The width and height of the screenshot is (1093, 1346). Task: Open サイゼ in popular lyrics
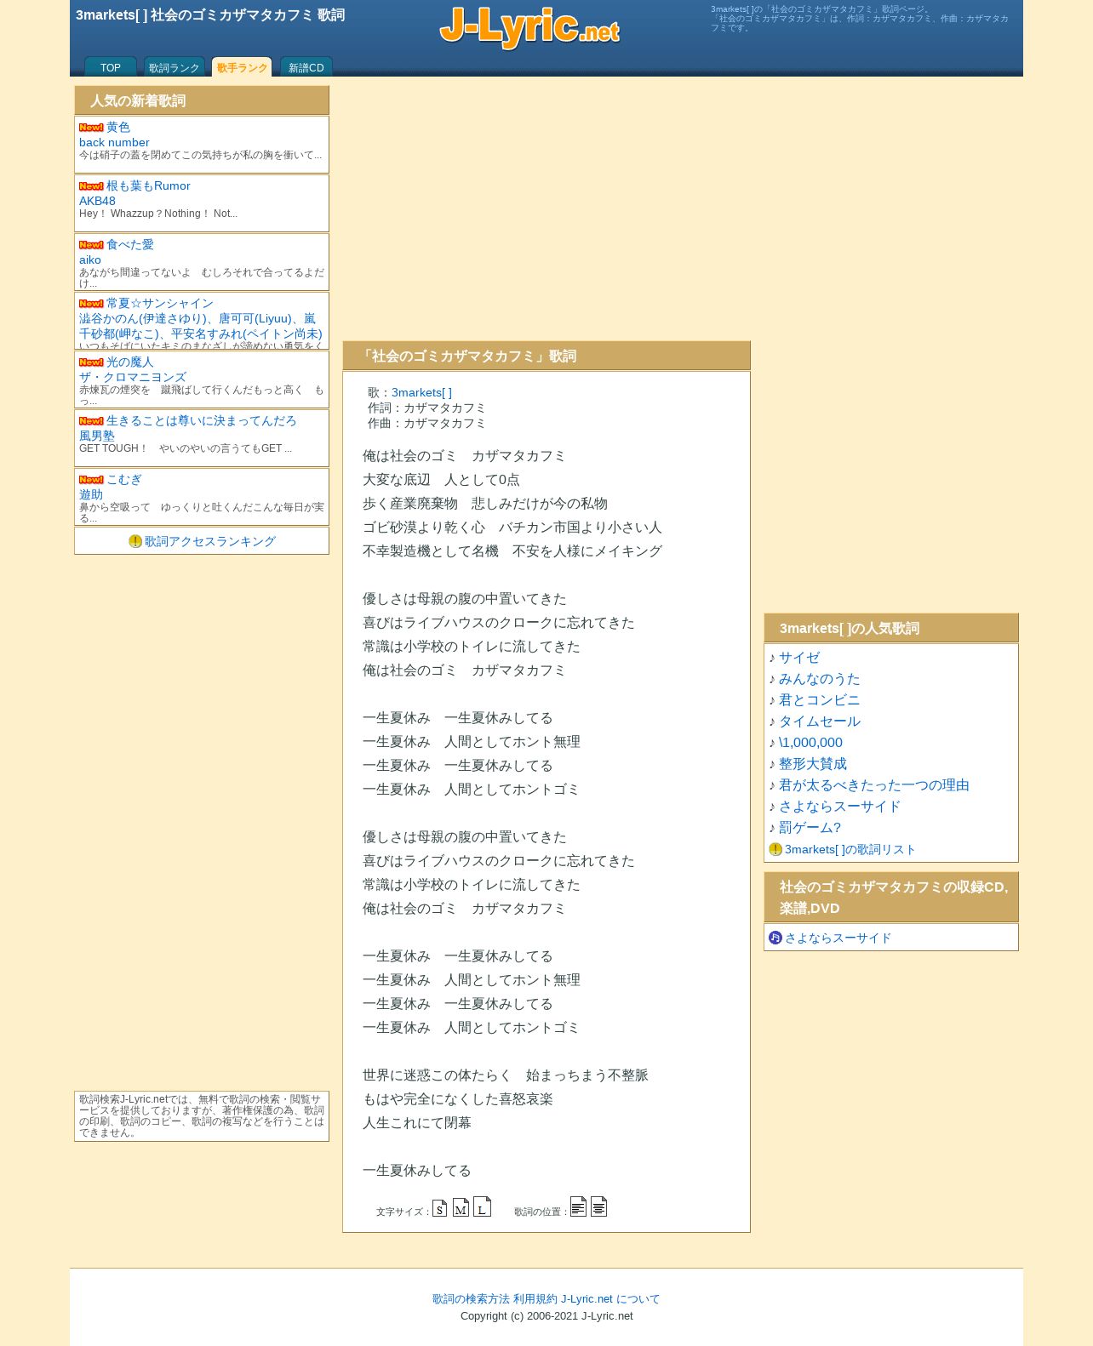click(x=799, y=658)
